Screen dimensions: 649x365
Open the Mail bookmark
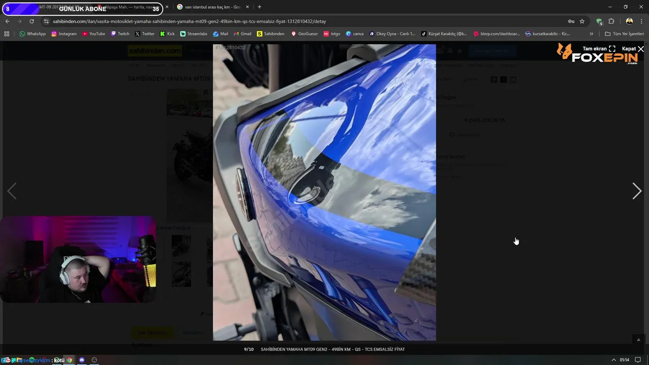pyautogui.click(x=221, y=33)
